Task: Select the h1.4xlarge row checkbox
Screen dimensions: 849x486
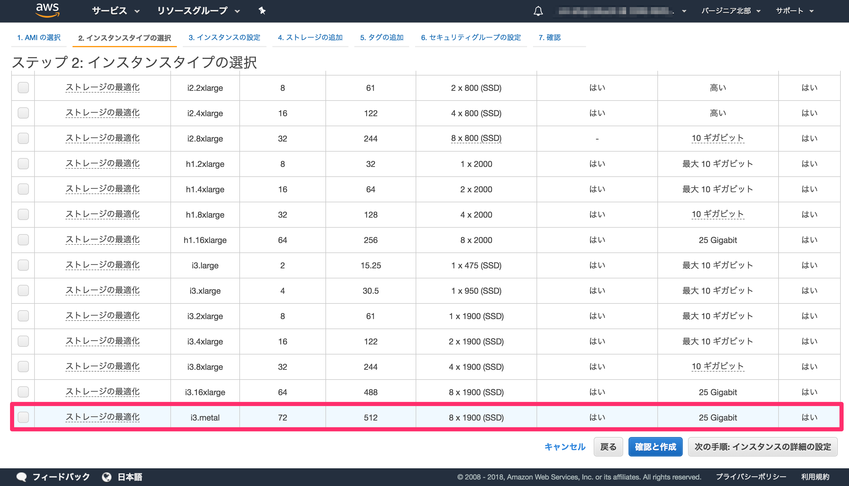Action: click(x=23, y=189)
